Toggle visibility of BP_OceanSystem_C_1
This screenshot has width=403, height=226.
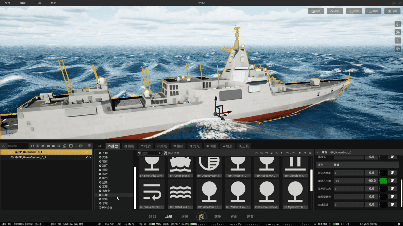[12, 157]
